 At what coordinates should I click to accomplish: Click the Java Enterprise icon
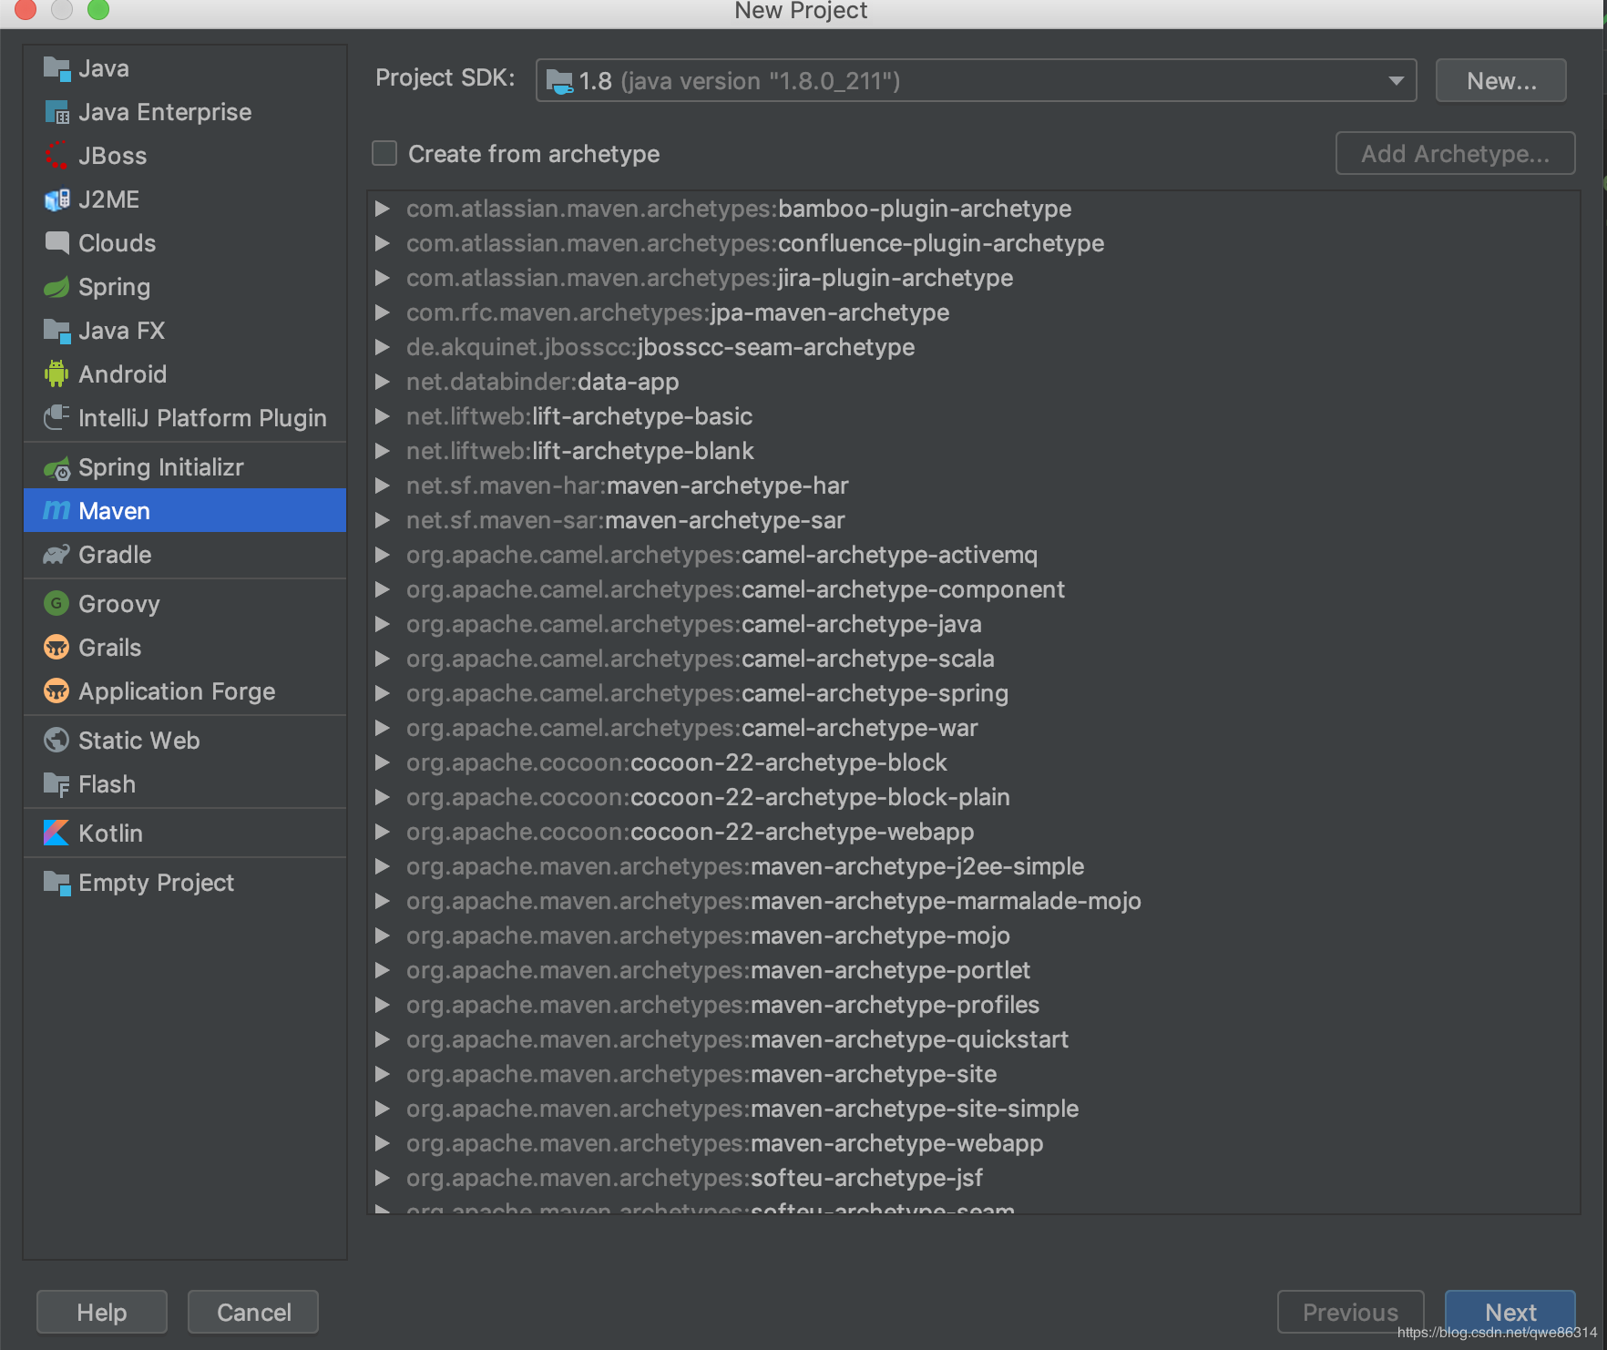(56, 112)
